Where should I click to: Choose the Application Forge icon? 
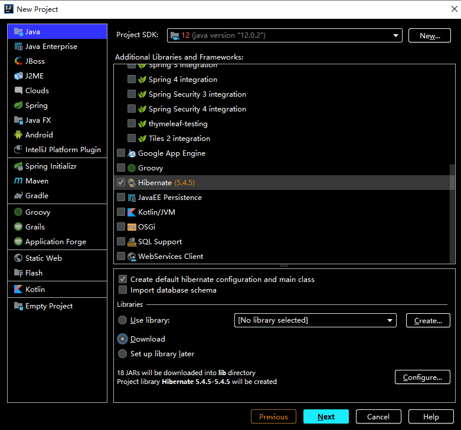18,241
